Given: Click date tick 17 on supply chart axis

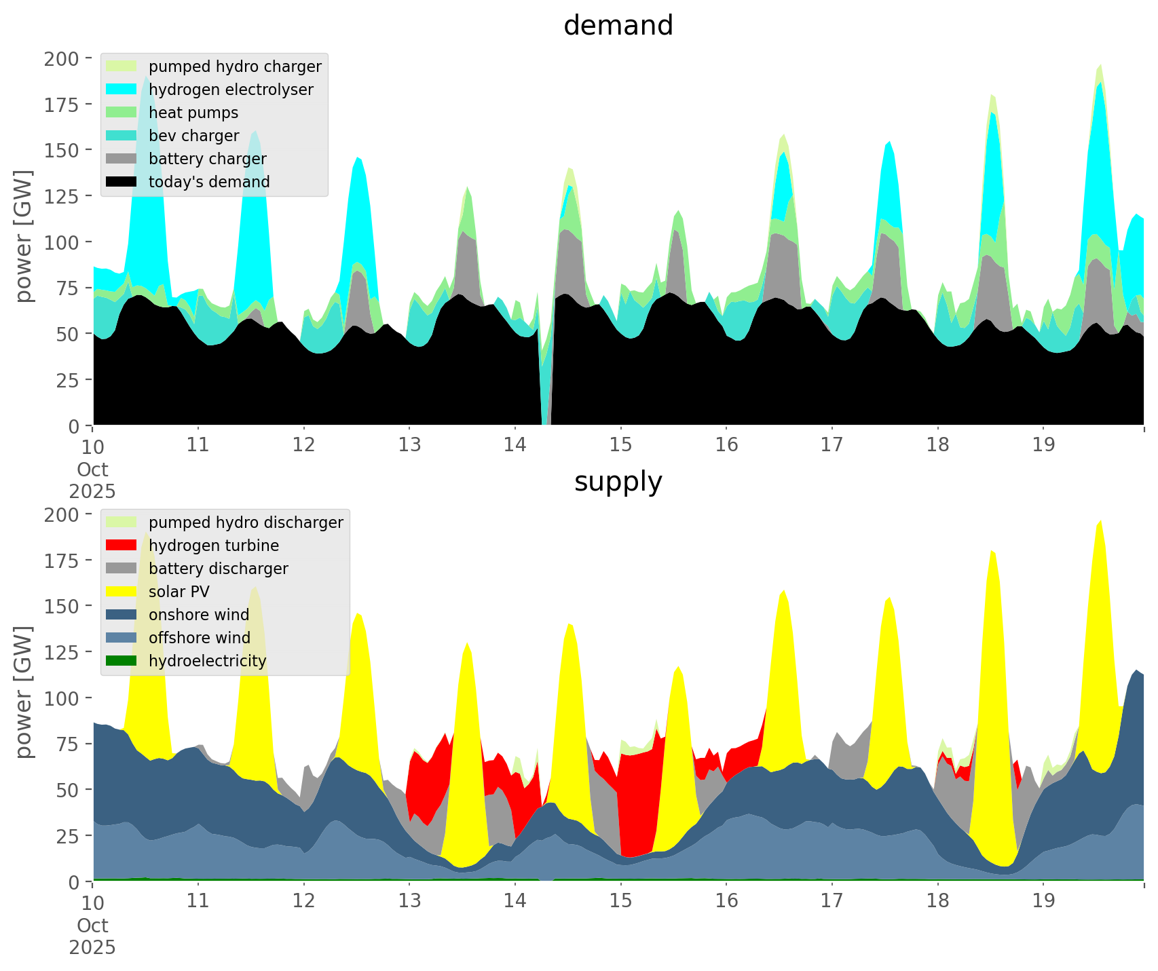Looking at the screenshot, I should [x=832, y=902].
